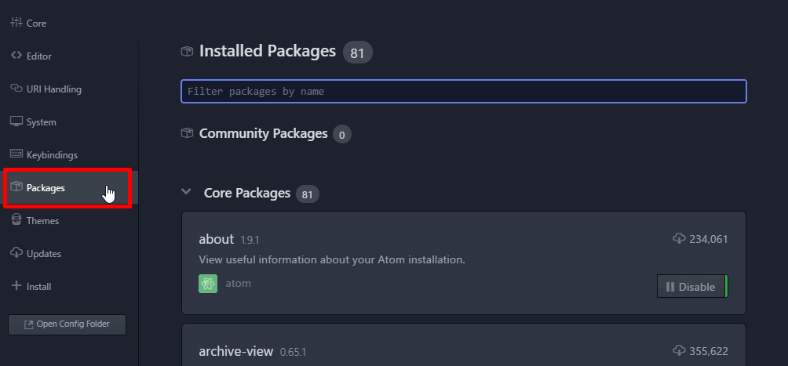Viewport: 788px width, 366px height.
Task: Open the about package name link
Action: point(216,239)
